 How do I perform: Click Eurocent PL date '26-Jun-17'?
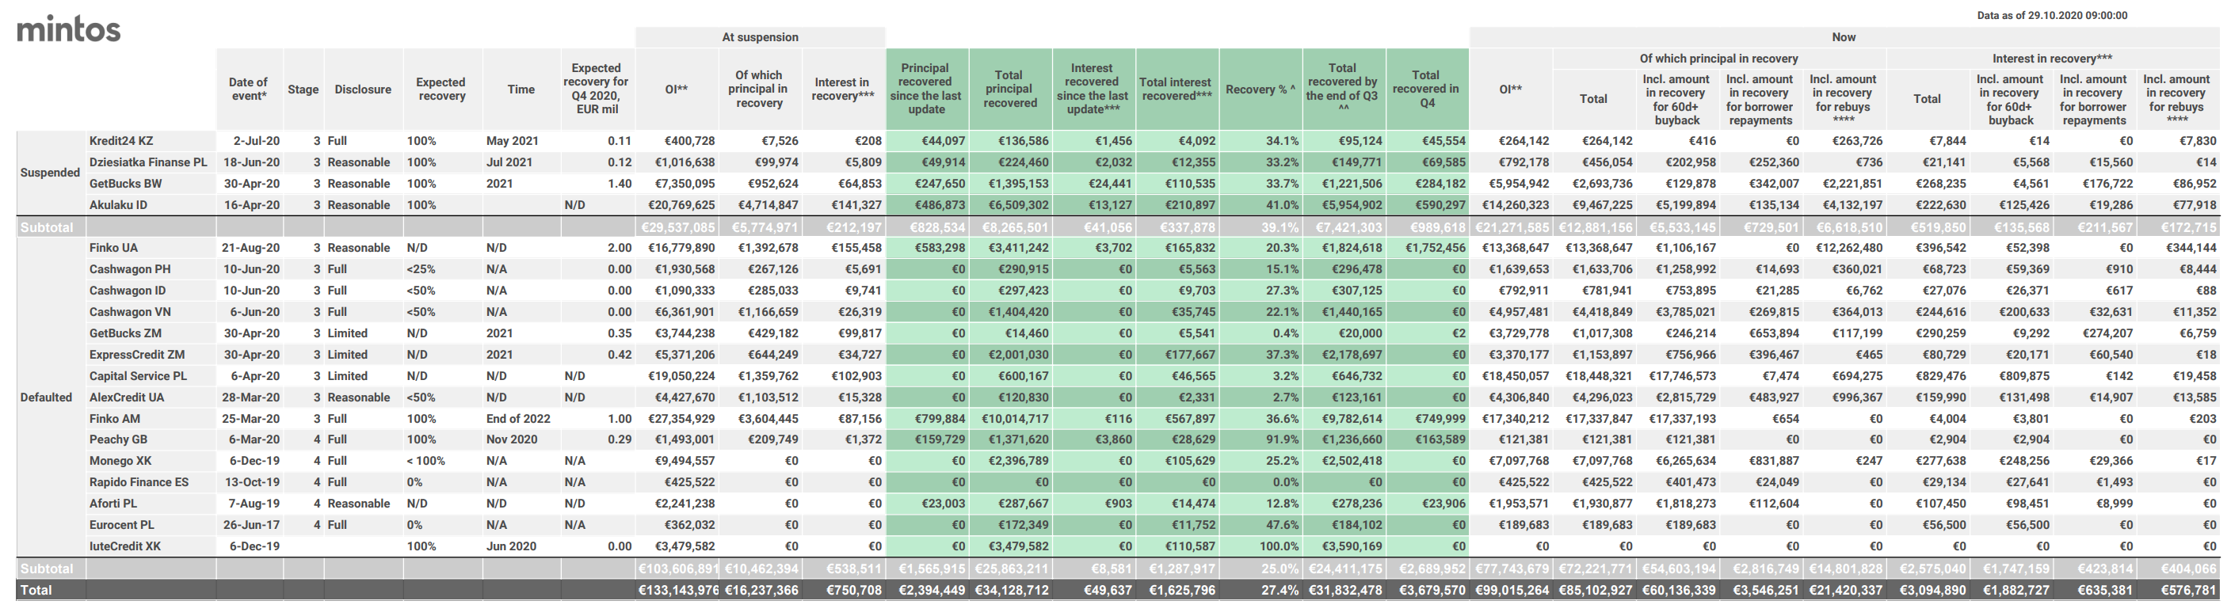pos(252,525)
